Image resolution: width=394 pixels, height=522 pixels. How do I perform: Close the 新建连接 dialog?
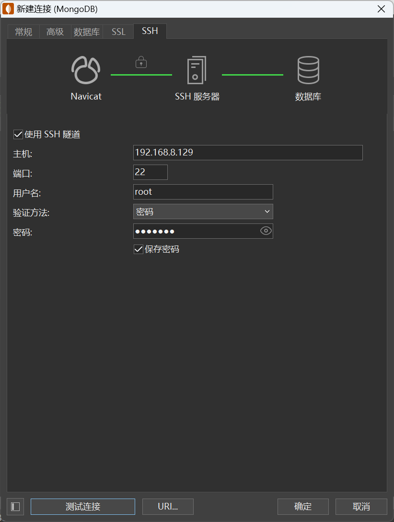[381, 9]
